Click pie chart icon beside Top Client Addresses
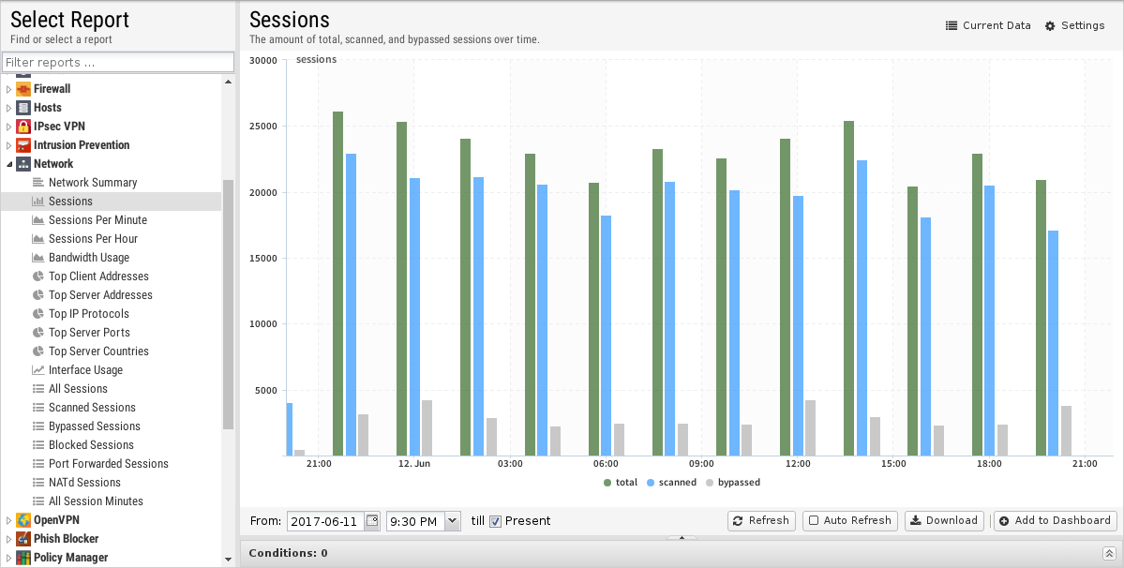This screenshot has height=568, width=1124. tap(38, 276)
